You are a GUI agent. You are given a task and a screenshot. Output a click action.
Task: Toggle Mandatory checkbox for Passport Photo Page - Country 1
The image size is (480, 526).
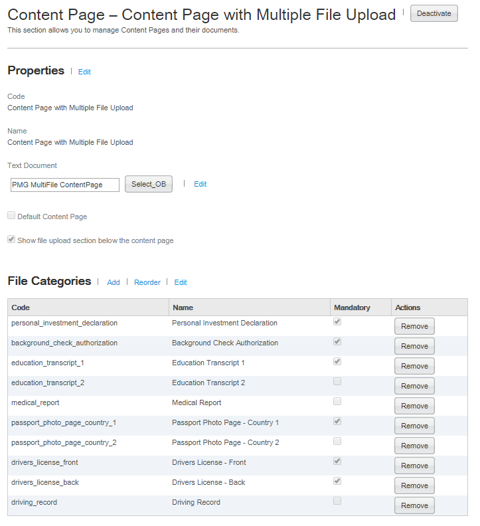coord(337,422)
